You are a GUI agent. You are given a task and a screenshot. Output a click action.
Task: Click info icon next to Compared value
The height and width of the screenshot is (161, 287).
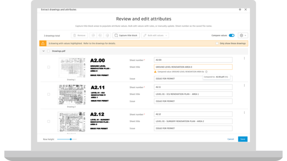click(206, 72)
